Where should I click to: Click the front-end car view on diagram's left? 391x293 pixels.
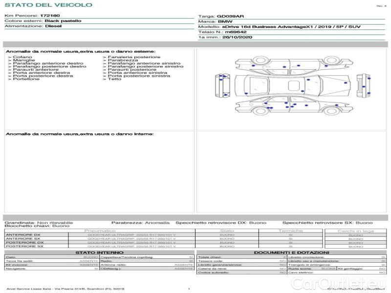223,86
